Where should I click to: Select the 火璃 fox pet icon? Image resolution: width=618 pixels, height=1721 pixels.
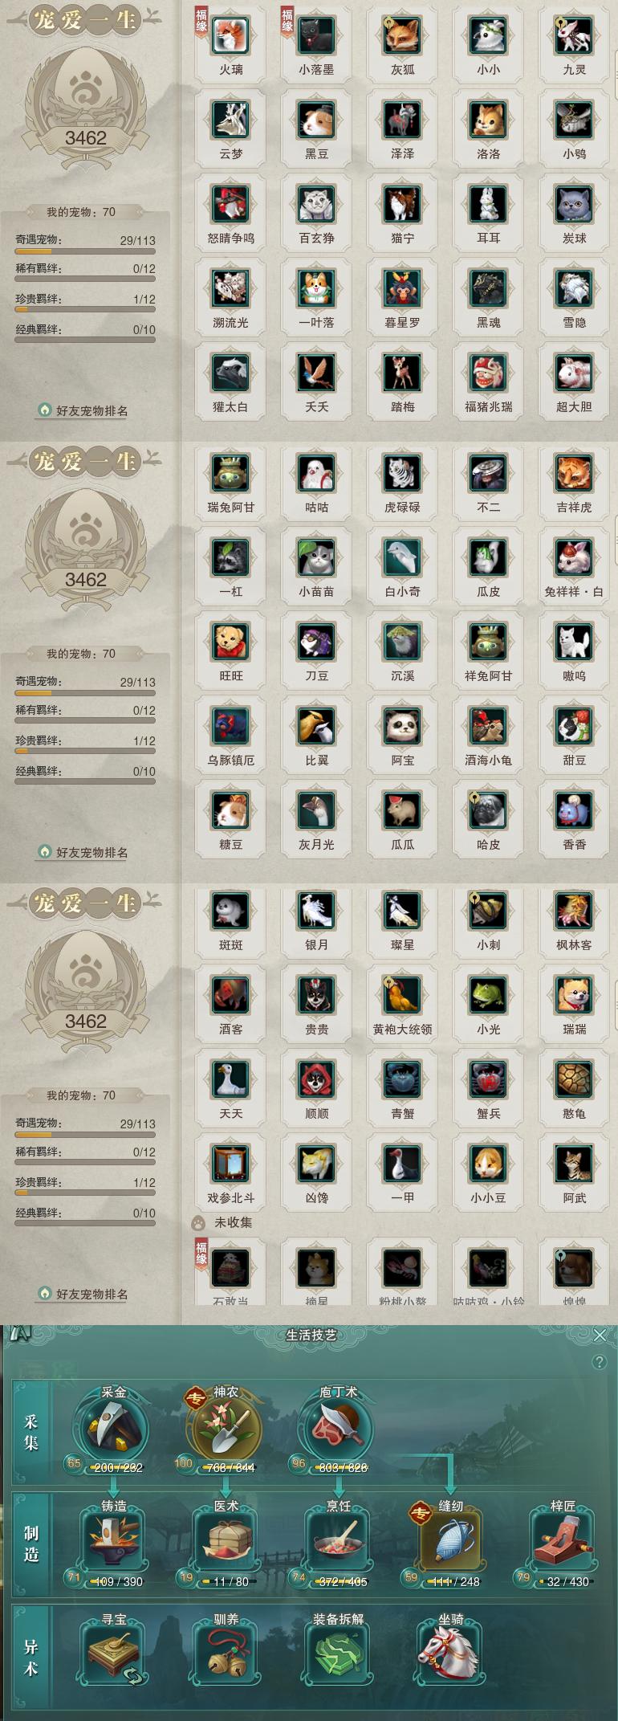point(230,36)
